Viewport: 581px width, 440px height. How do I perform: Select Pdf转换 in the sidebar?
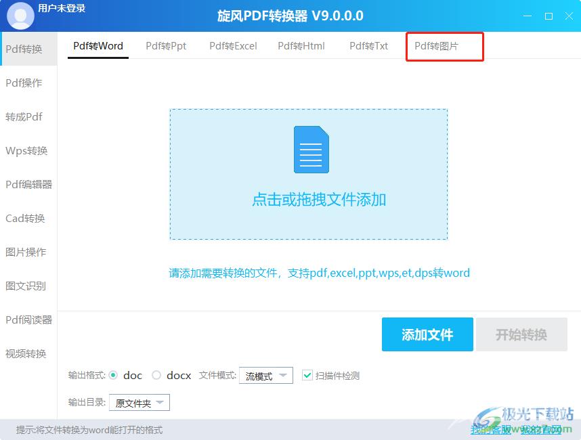[x=28, y=49]
